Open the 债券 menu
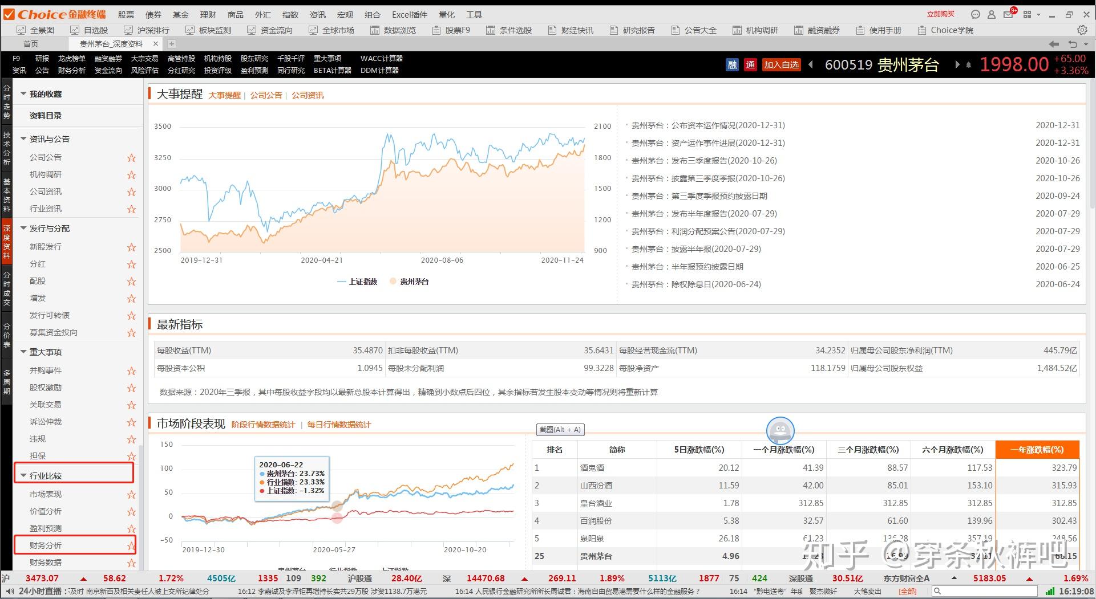 point(153,15)
